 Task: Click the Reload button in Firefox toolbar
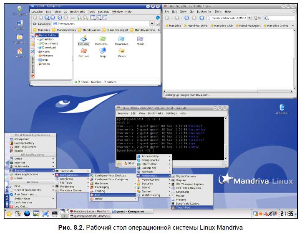pyautogui.click(x=186, y=18)
